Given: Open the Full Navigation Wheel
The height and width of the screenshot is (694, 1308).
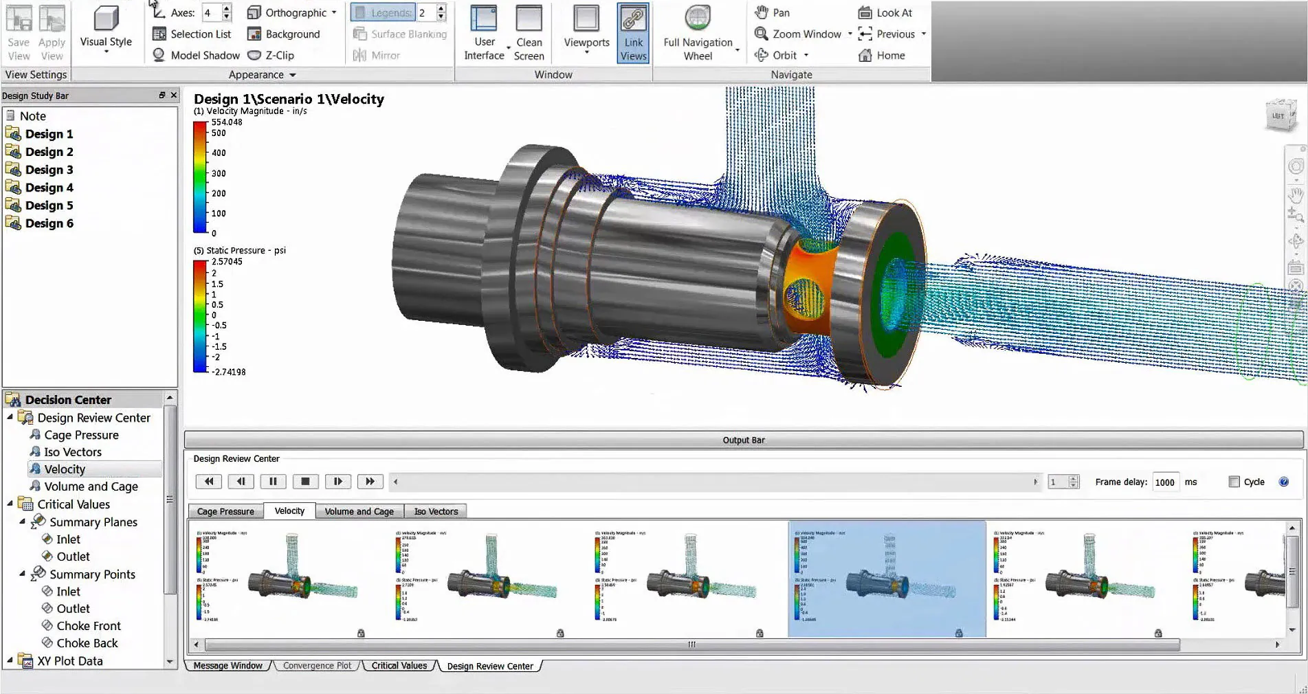Looking at the screenshot, I should pyautogui.click(x=698, y=31).
